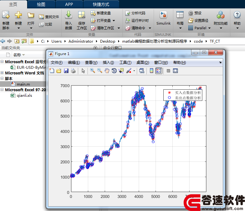Click Print Figure icon
This screenshot has width=245, height=211.
coord(73,71)
